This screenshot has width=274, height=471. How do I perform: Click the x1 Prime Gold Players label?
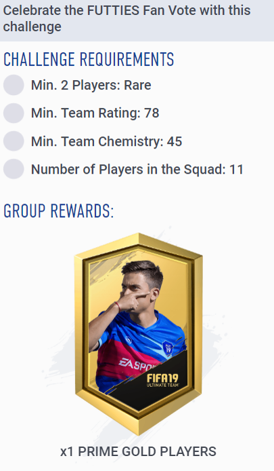(138, 451)
